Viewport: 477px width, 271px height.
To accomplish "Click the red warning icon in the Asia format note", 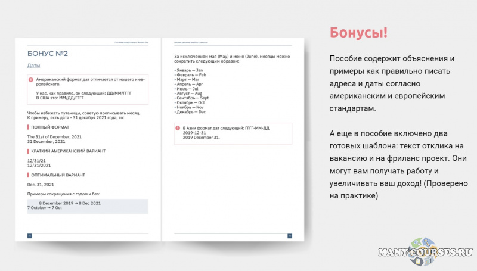I will coord(177,128).
